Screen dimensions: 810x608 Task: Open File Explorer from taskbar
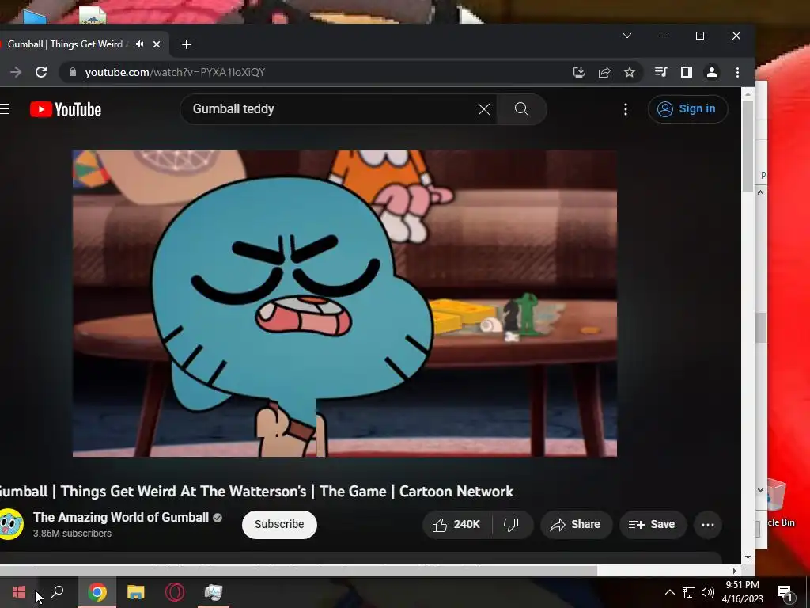coord(136,592)
